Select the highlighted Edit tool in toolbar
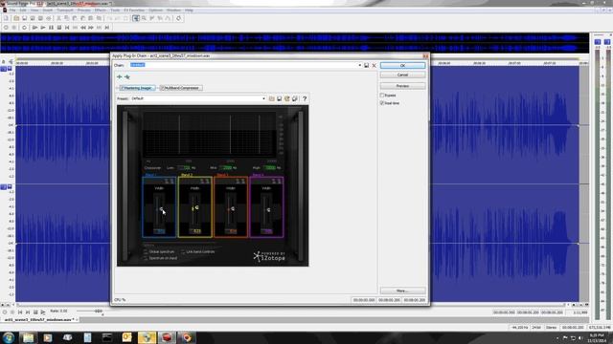This screenshot has height=344, width=613. 136,18
